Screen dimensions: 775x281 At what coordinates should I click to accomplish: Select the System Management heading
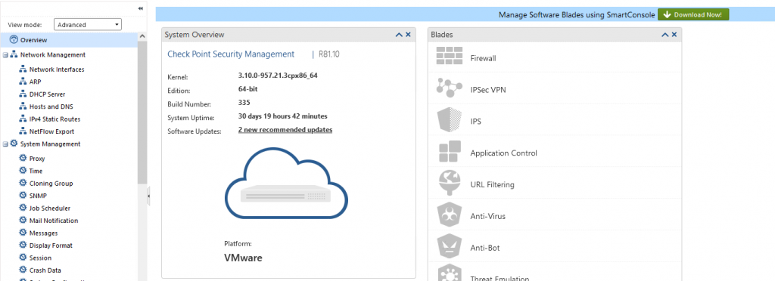pyautogui.click(x=51, y=144)
